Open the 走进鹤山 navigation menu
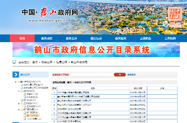This screenshot has height=123, width=187. pyautogui.click(x=146, y=38)
